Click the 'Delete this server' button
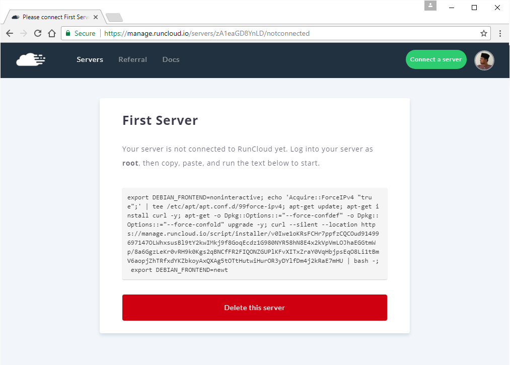The height and width of the screenshot is (365, 510). 255,308
